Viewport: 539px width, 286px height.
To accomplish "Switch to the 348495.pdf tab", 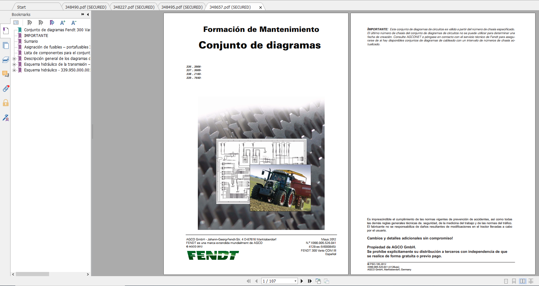I will [x=182, y=7].
